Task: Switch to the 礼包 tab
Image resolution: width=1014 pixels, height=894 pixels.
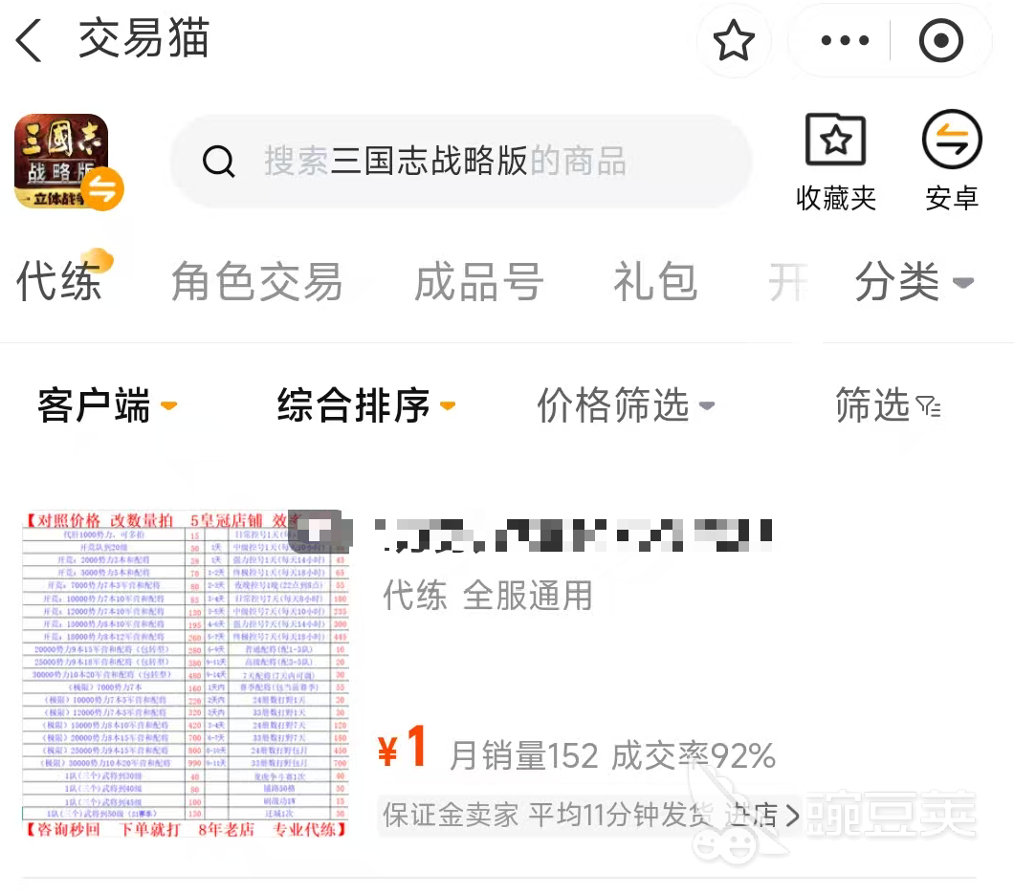Action: coord(655,282)
